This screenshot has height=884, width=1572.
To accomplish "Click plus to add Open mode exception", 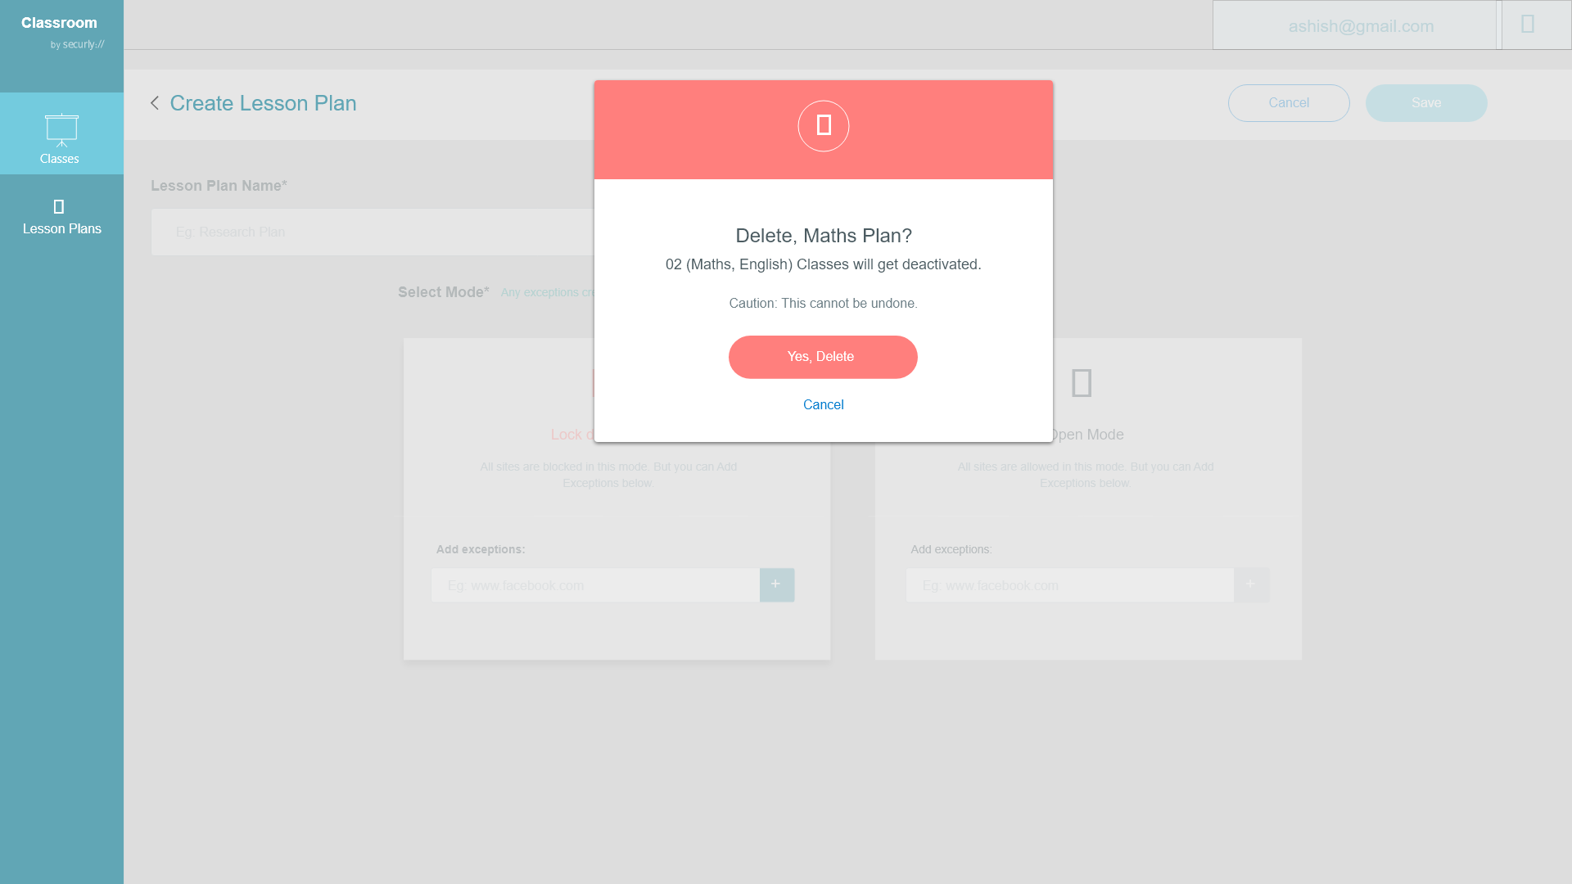I will (x=1250, y=584).
